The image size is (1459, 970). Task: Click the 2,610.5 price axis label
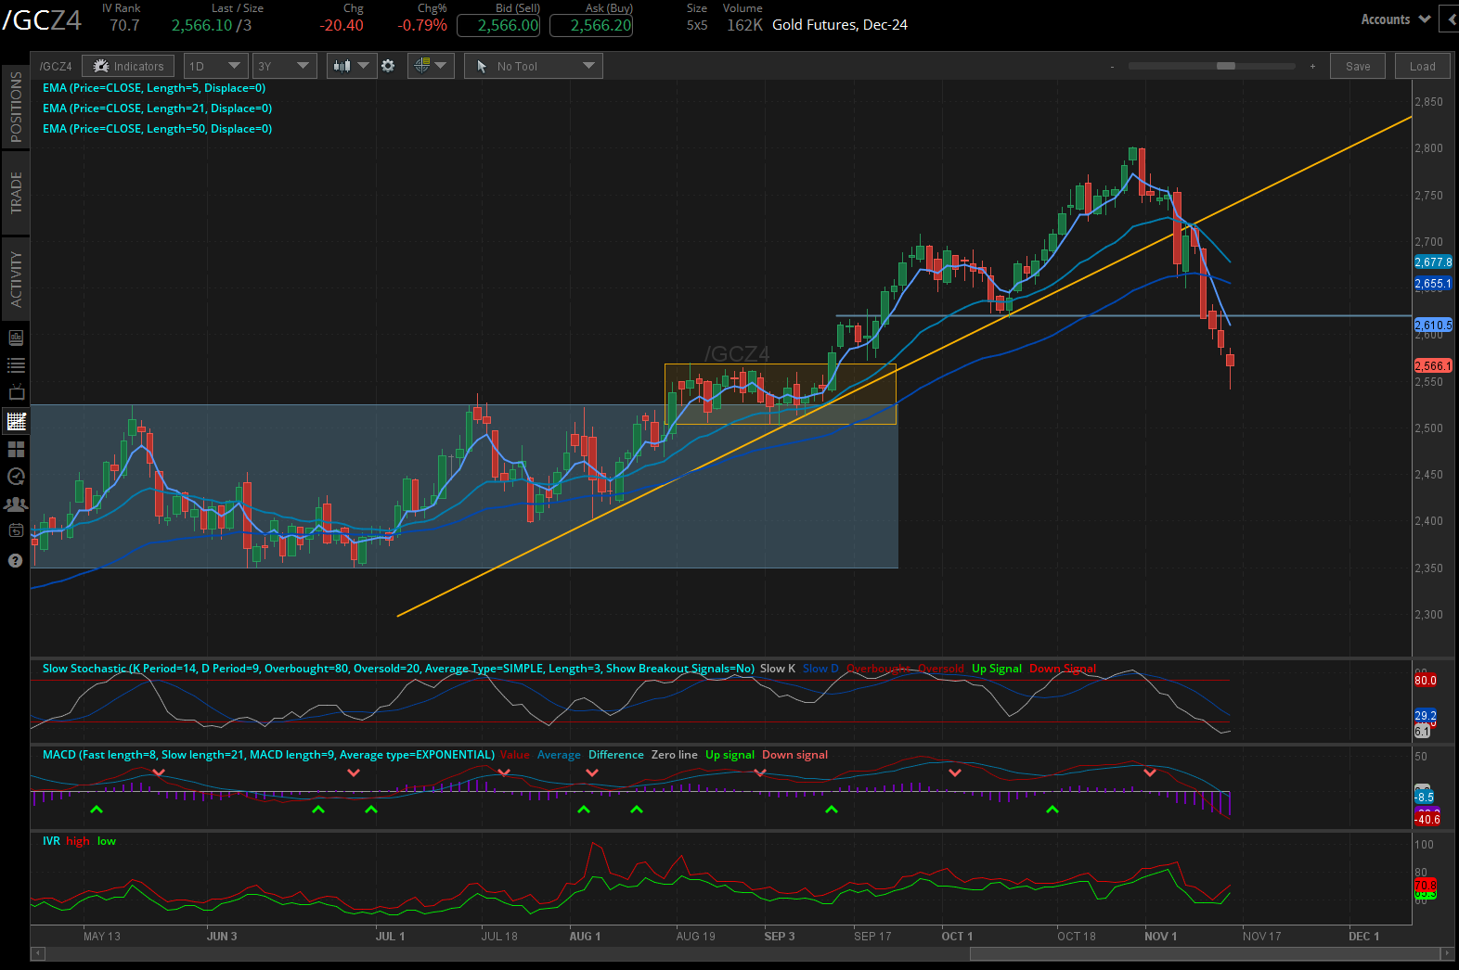click(1433, 325)
